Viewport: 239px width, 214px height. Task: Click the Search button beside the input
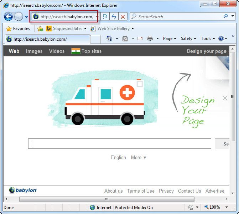point(222,144)
